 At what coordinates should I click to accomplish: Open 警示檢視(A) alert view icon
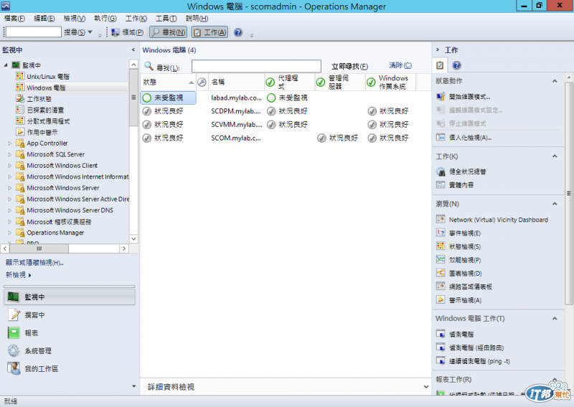point(441,300)
